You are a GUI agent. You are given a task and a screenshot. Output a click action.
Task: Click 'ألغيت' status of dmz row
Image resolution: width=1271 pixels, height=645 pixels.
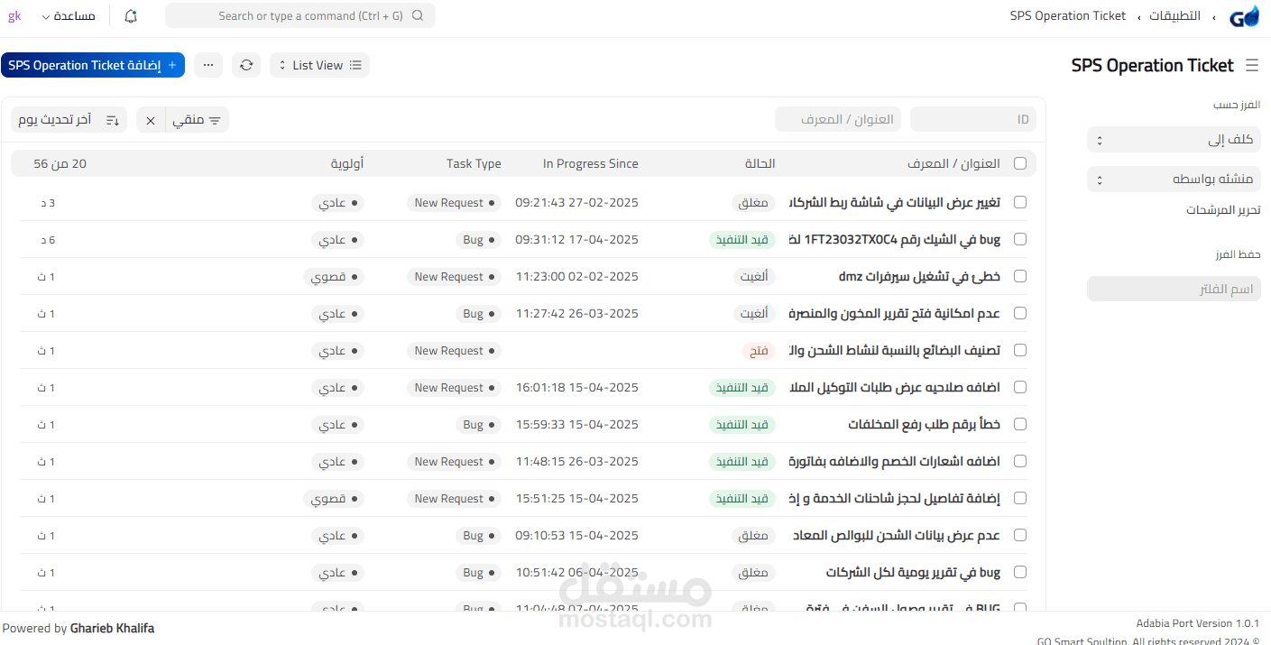[754, 276]
